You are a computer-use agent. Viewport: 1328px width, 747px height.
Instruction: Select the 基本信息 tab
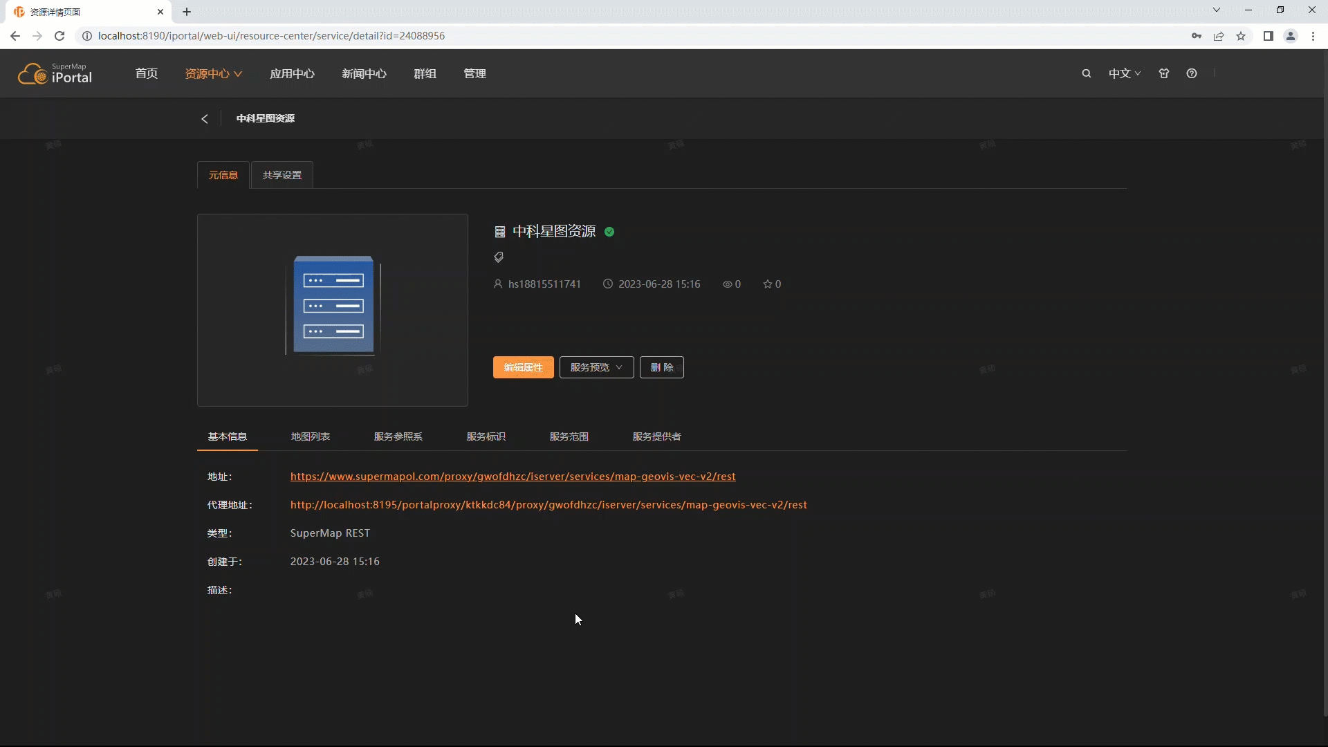(228, 436)
